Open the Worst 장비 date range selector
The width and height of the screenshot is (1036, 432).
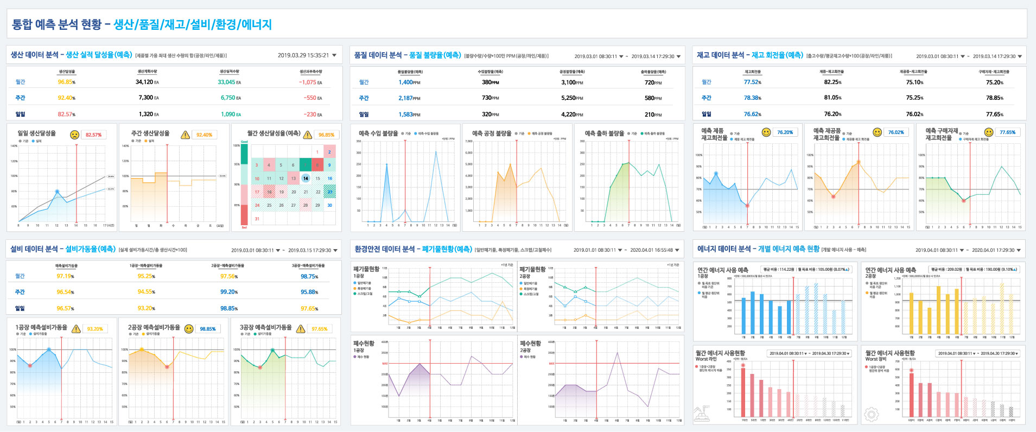coord(977,353)
